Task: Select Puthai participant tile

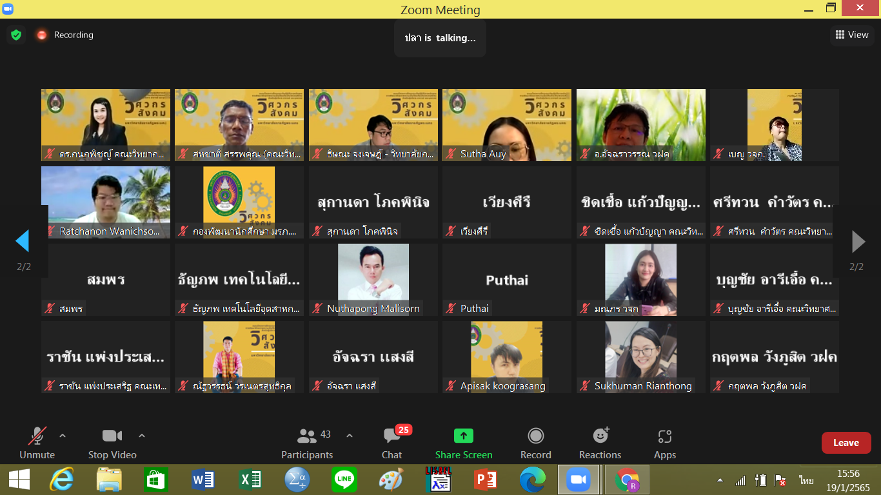Action: tap(507, 280)
